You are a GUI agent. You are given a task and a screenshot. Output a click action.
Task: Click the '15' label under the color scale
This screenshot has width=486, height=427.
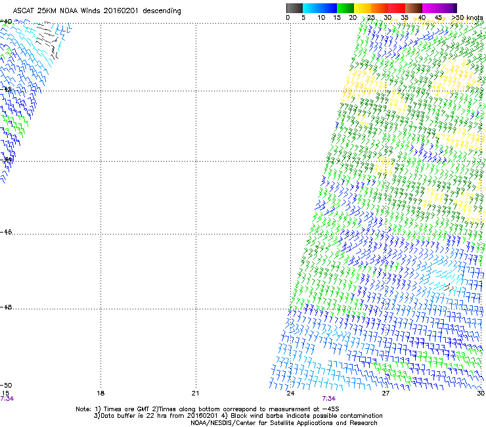[337, 18]
